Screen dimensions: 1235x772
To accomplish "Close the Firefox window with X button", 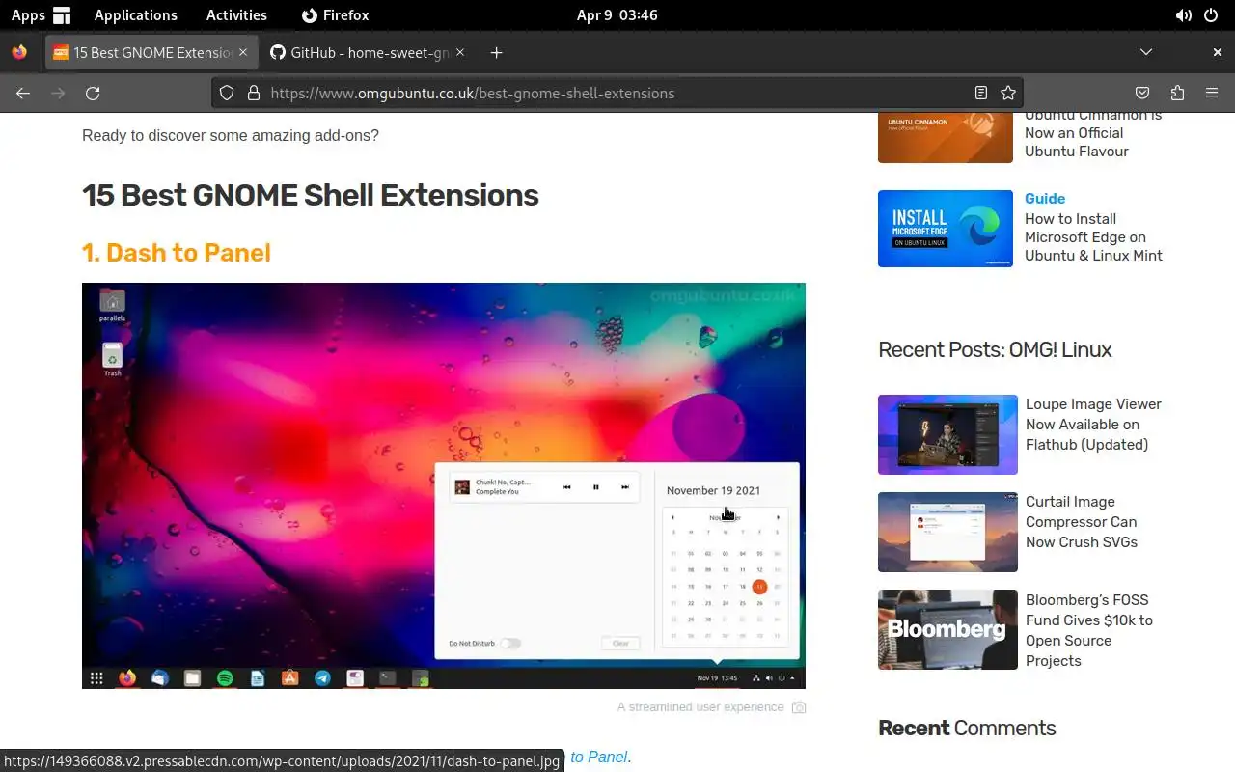I will click(1217, 52).
